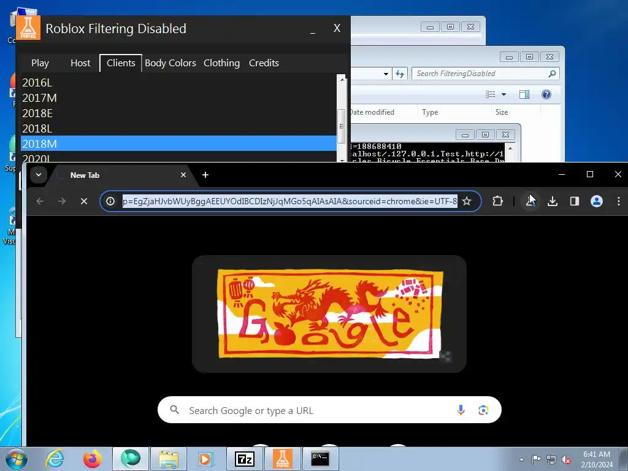This screenshot has width=628, height=471.
Task: Bookmark this page with star icon
Action: [x=467, y=201]
